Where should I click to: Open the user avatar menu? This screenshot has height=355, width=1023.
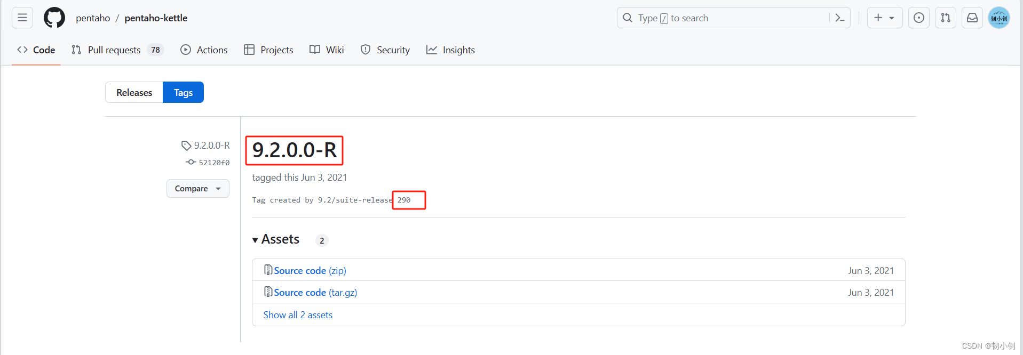[x=999, y=18]
